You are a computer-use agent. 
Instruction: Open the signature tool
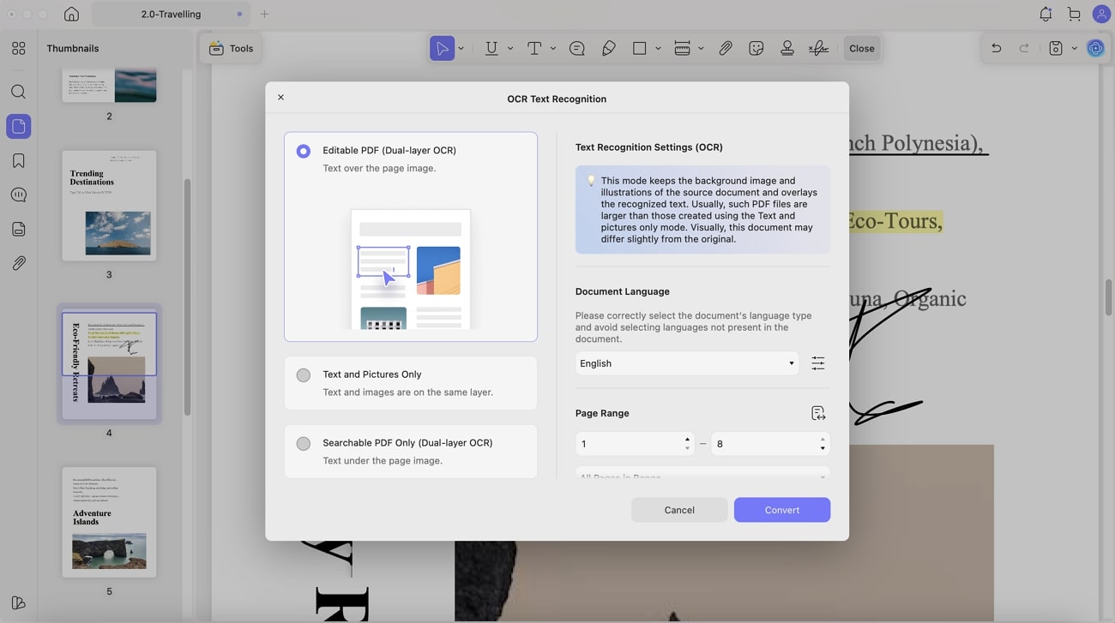[x=819, y=49]
